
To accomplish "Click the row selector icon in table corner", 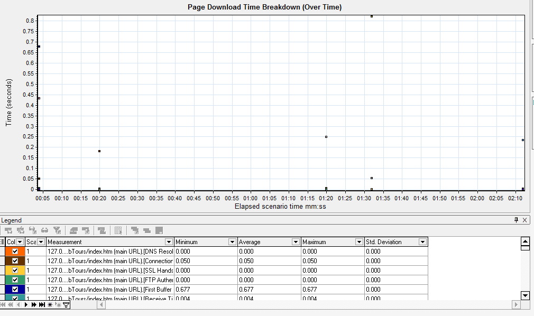I will pos(2,242).
